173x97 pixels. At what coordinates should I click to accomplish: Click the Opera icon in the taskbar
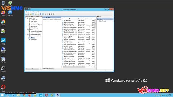click(46, 95)
